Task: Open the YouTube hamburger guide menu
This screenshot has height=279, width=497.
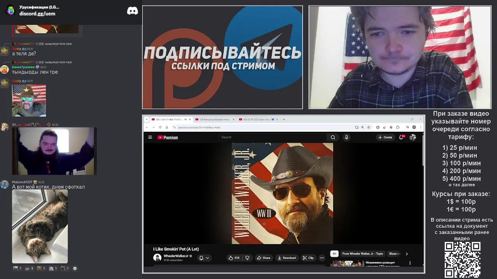Action: pyautogui.click(x=150, y=137)
